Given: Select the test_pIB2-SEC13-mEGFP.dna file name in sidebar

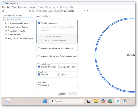Looking at the screenshot, I should [20, 38].
